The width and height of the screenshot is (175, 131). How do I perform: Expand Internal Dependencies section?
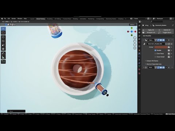(154, 64)
